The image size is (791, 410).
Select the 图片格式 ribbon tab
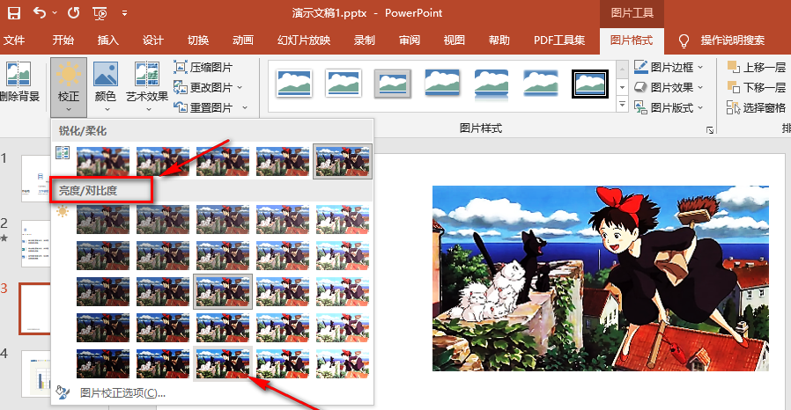[x=632, y=40]
